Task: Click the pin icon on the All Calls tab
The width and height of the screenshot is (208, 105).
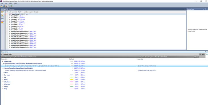Action: tap(7, 9)
